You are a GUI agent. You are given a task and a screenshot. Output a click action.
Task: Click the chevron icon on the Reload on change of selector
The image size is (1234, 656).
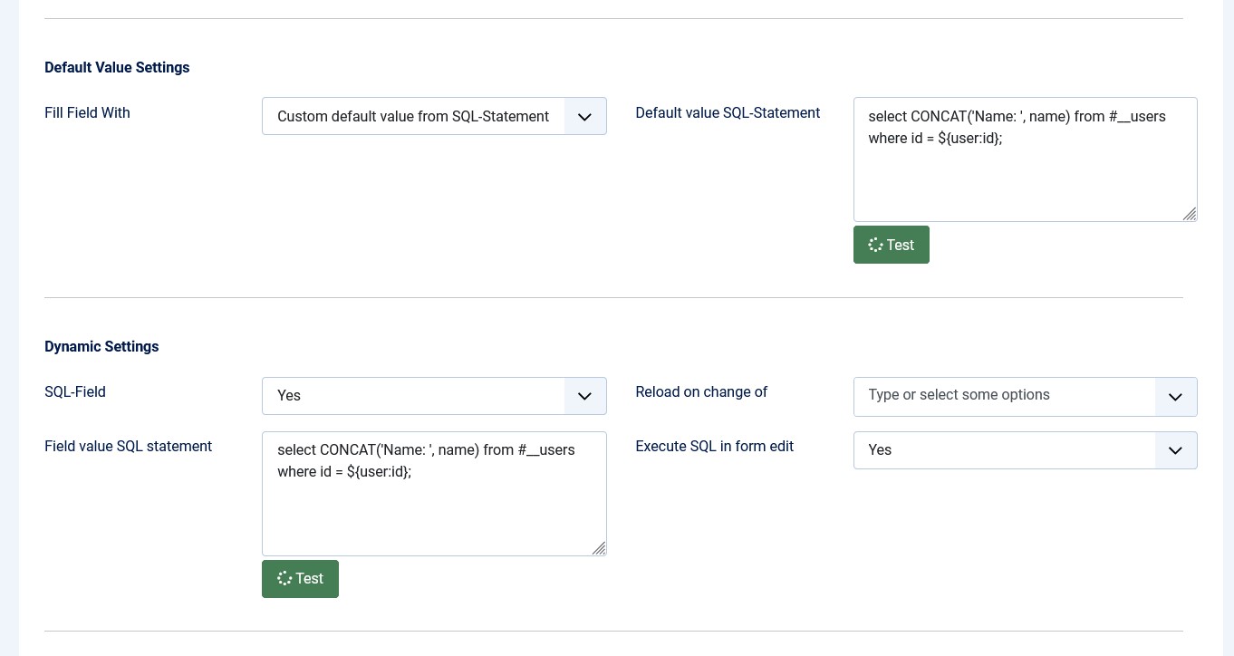click(1175, 396)
